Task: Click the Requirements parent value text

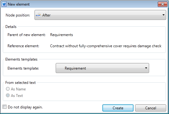Action: click(62, 35)
